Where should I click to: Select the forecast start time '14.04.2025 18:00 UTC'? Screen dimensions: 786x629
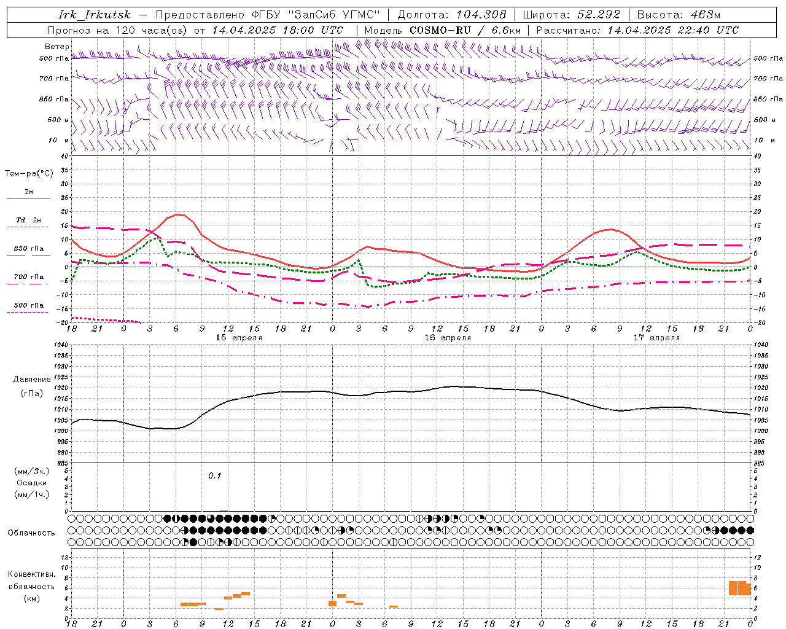[x=278, y=30]
